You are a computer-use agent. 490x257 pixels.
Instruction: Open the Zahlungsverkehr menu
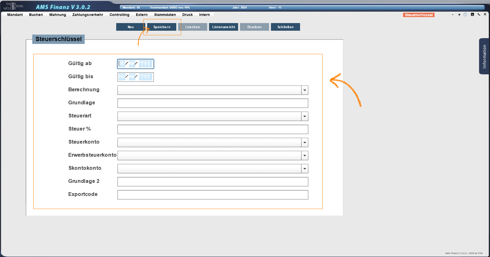[88, 15]
